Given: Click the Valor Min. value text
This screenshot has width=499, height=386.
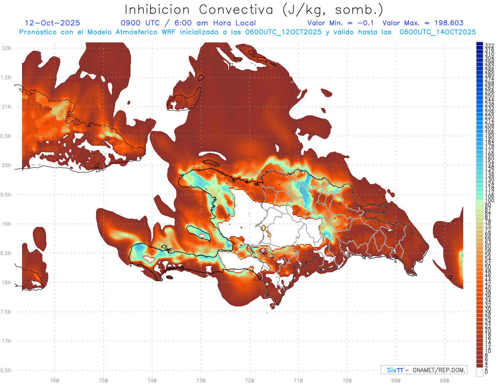Looking at the screenshot, I should [x=341, y=23].
